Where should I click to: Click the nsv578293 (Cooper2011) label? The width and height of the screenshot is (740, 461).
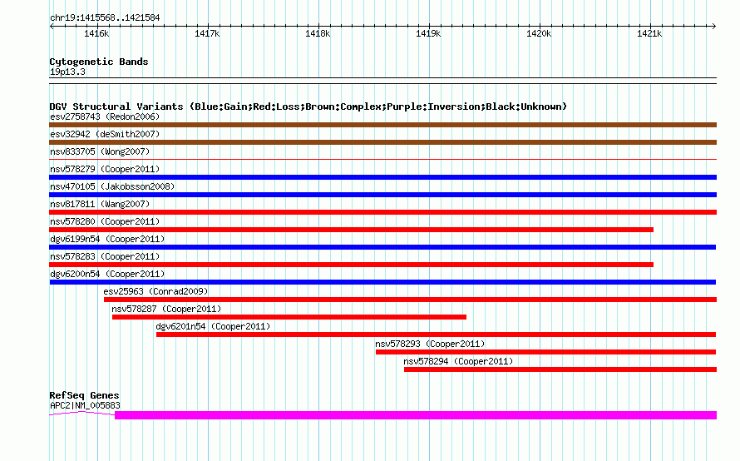(430, 344)
